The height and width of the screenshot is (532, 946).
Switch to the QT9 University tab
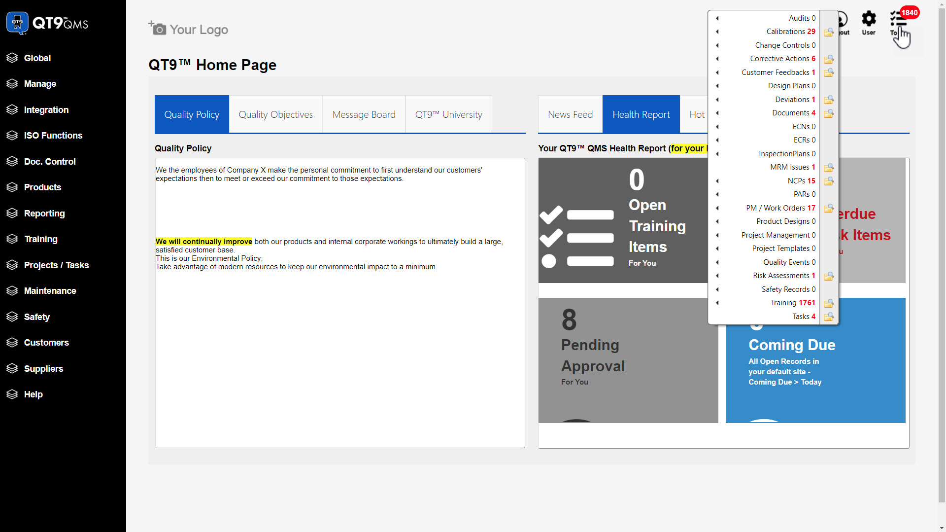[449, 114]
